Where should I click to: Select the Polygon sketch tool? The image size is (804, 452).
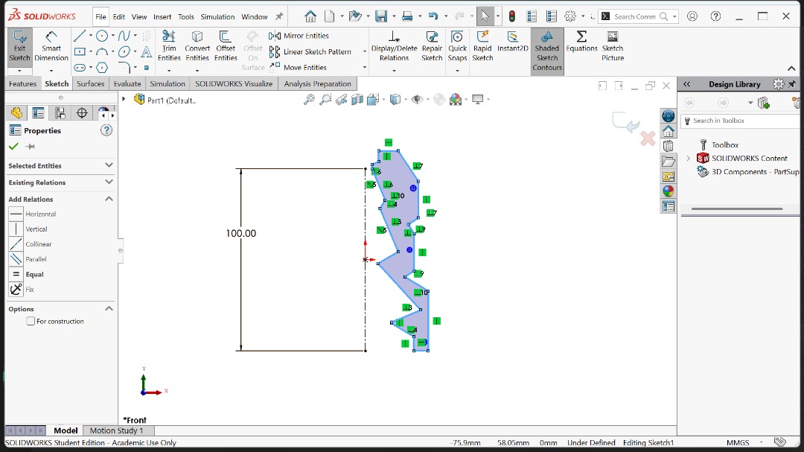102,68
